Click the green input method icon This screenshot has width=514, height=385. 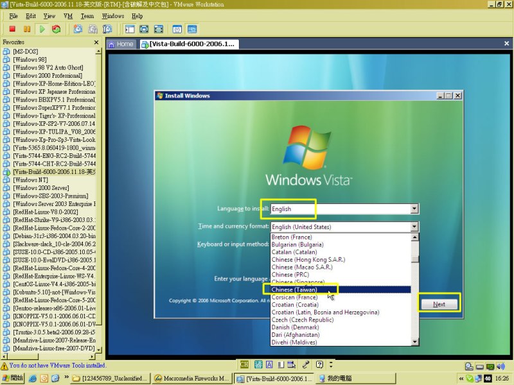coord(258,364)
